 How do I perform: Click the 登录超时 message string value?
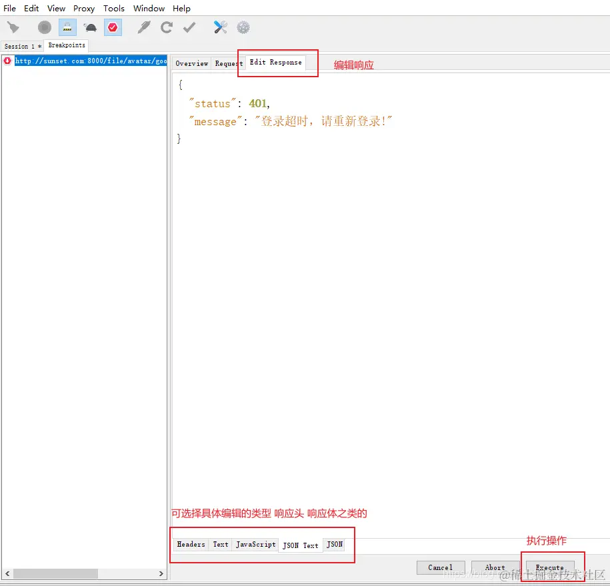[323, 121]
